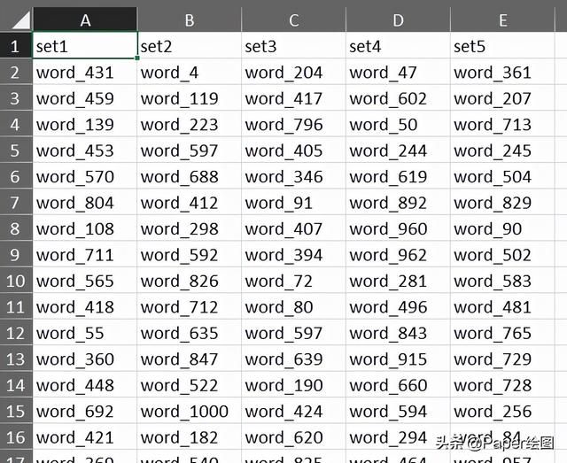The image size is (567, 463).
Task: Select word_1000 cell
Action: (189, 411)
